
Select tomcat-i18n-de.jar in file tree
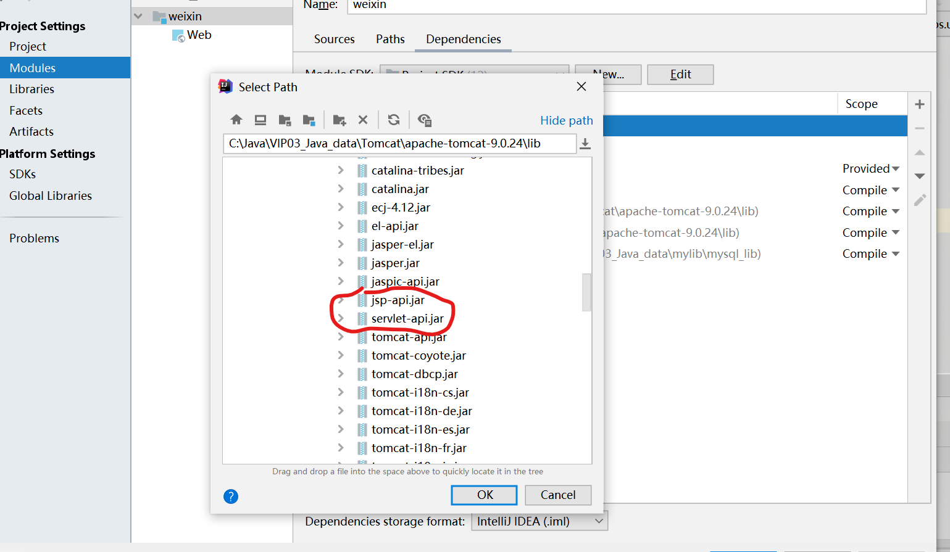point(422,411)
